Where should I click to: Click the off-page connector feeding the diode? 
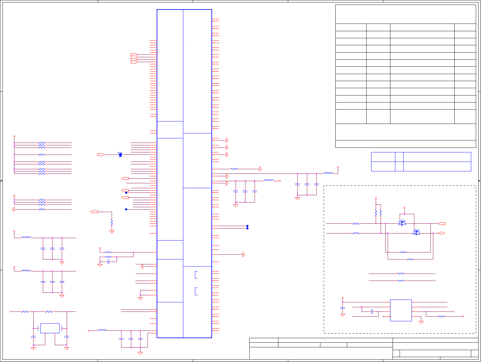coord(101,155)
